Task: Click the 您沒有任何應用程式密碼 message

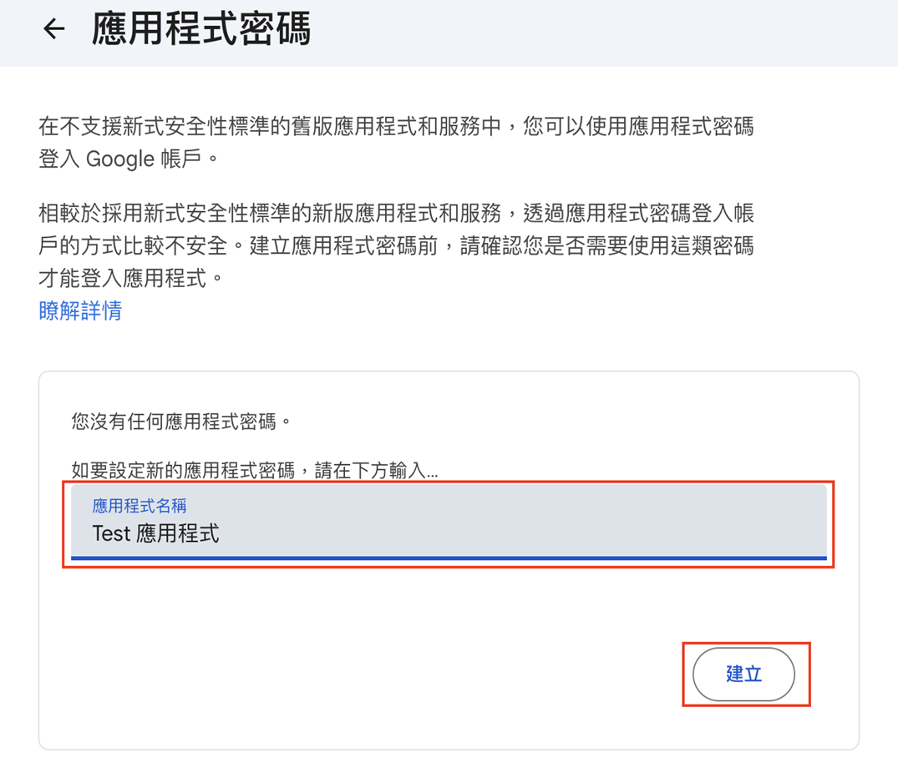Action: tap(181, 421)
